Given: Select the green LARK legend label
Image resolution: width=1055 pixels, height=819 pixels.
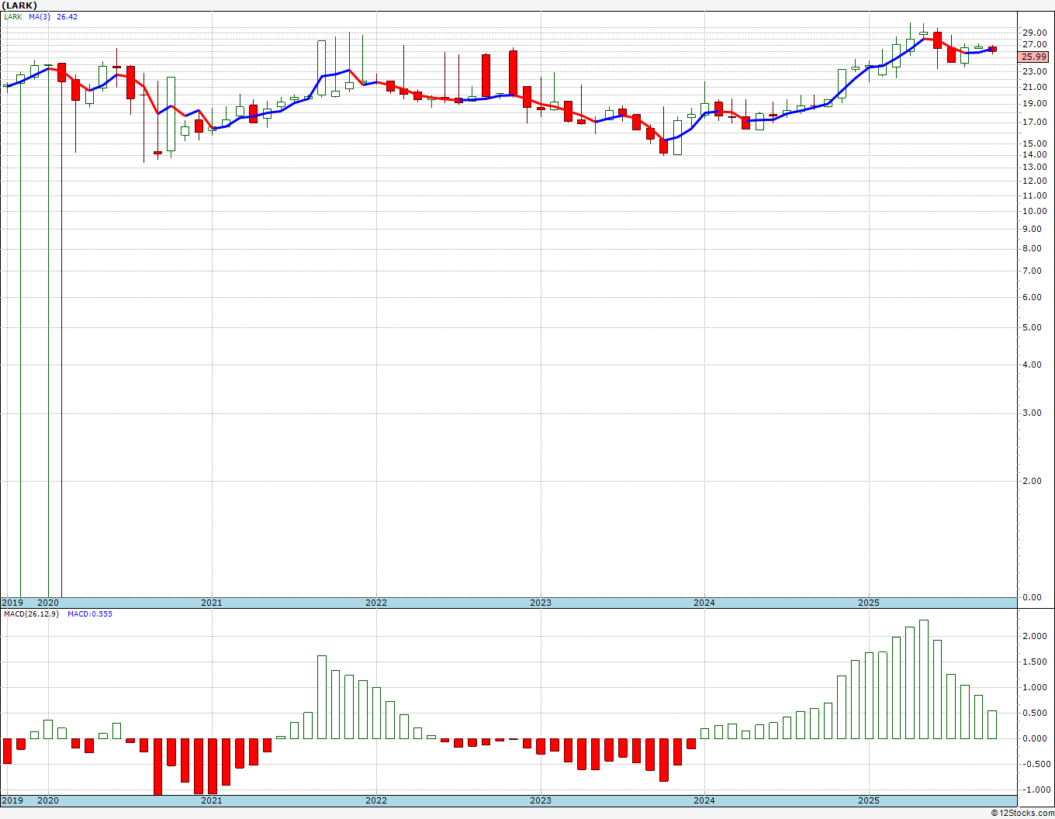Looking at the screenshot, I should point(13,16).
